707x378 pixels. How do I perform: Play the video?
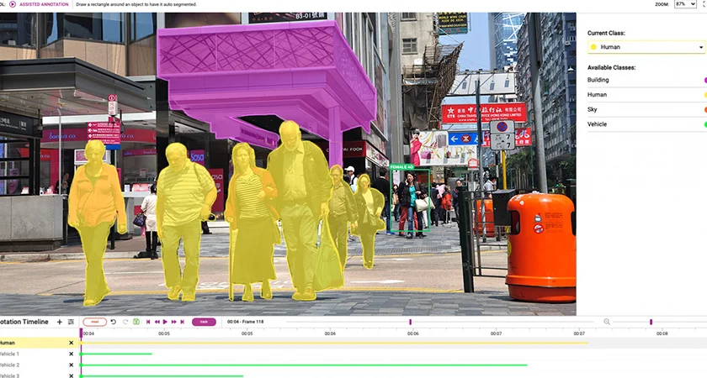pyautogui.click(x=165, y=322)
